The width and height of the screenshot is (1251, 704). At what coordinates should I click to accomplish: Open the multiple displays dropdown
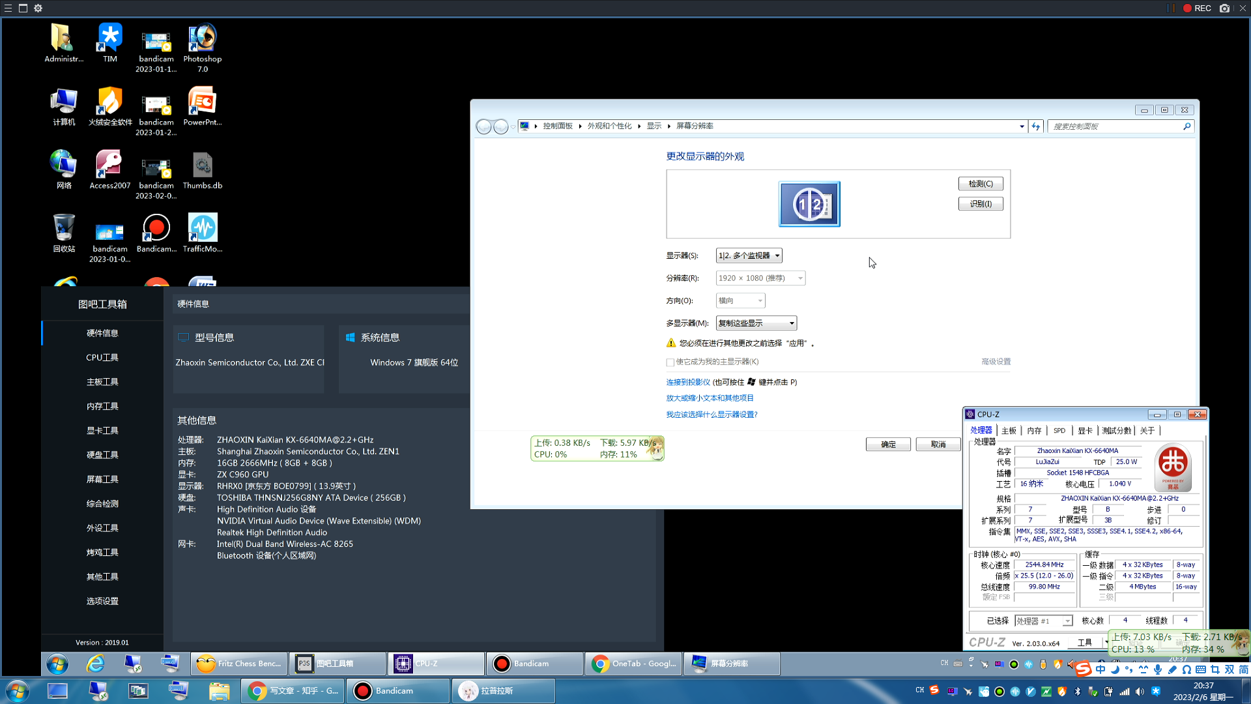click(x=756, y=323)
